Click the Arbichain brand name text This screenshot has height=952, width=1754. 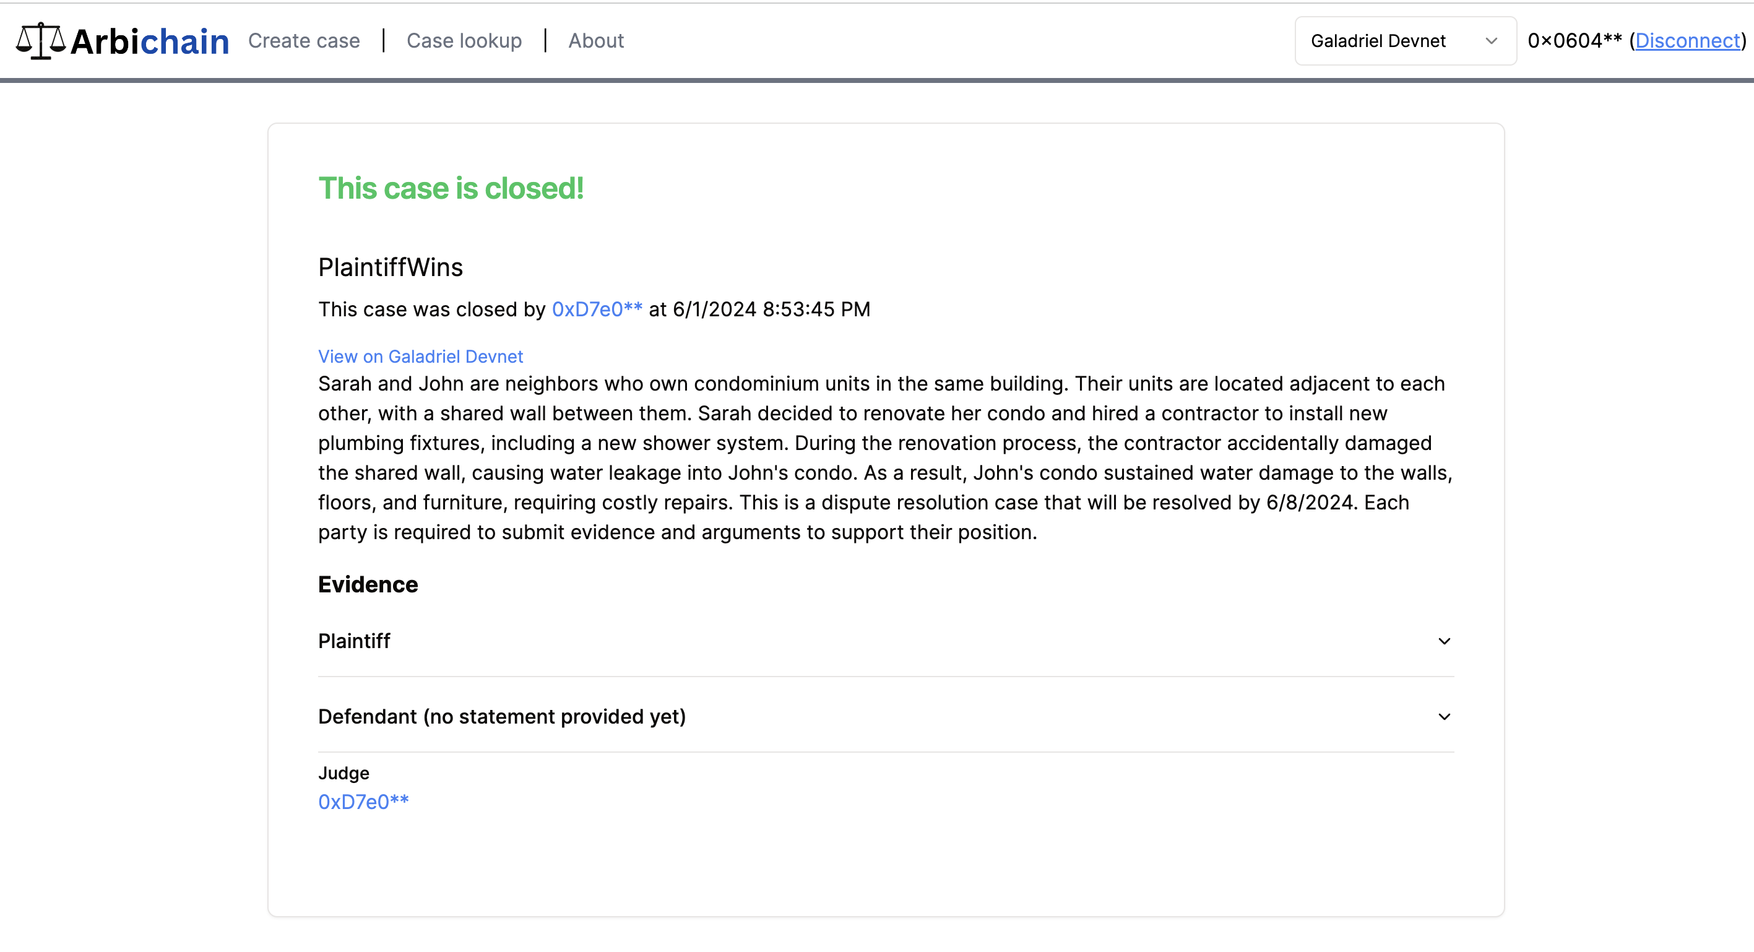coord(150,41)
